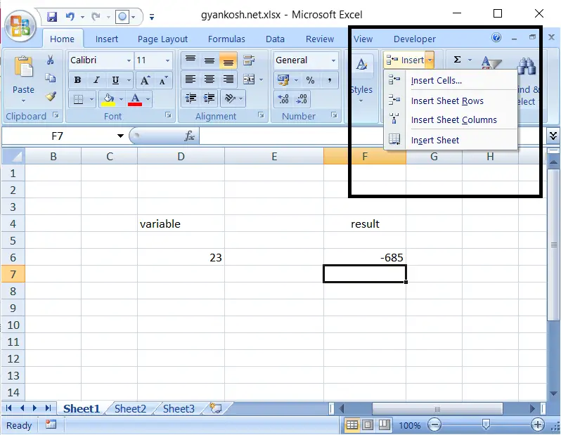The width and height of the screenshot is (561, 435).
Task: Click the Paste clipboard icon
Action: pyautogui.click(x=24, y=67)
